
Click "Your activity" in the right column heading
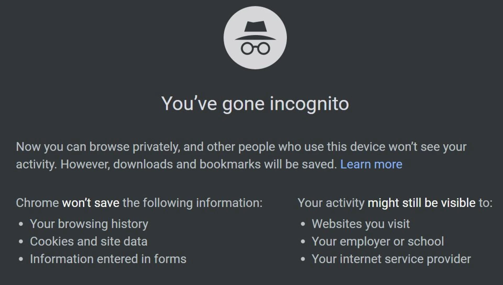click(331, 203)
